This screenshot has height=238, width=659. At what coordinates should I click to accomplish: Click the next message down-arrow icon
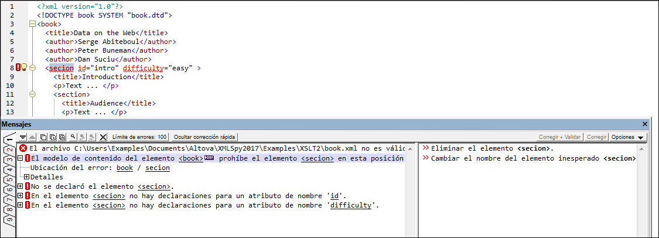(23, 137)
